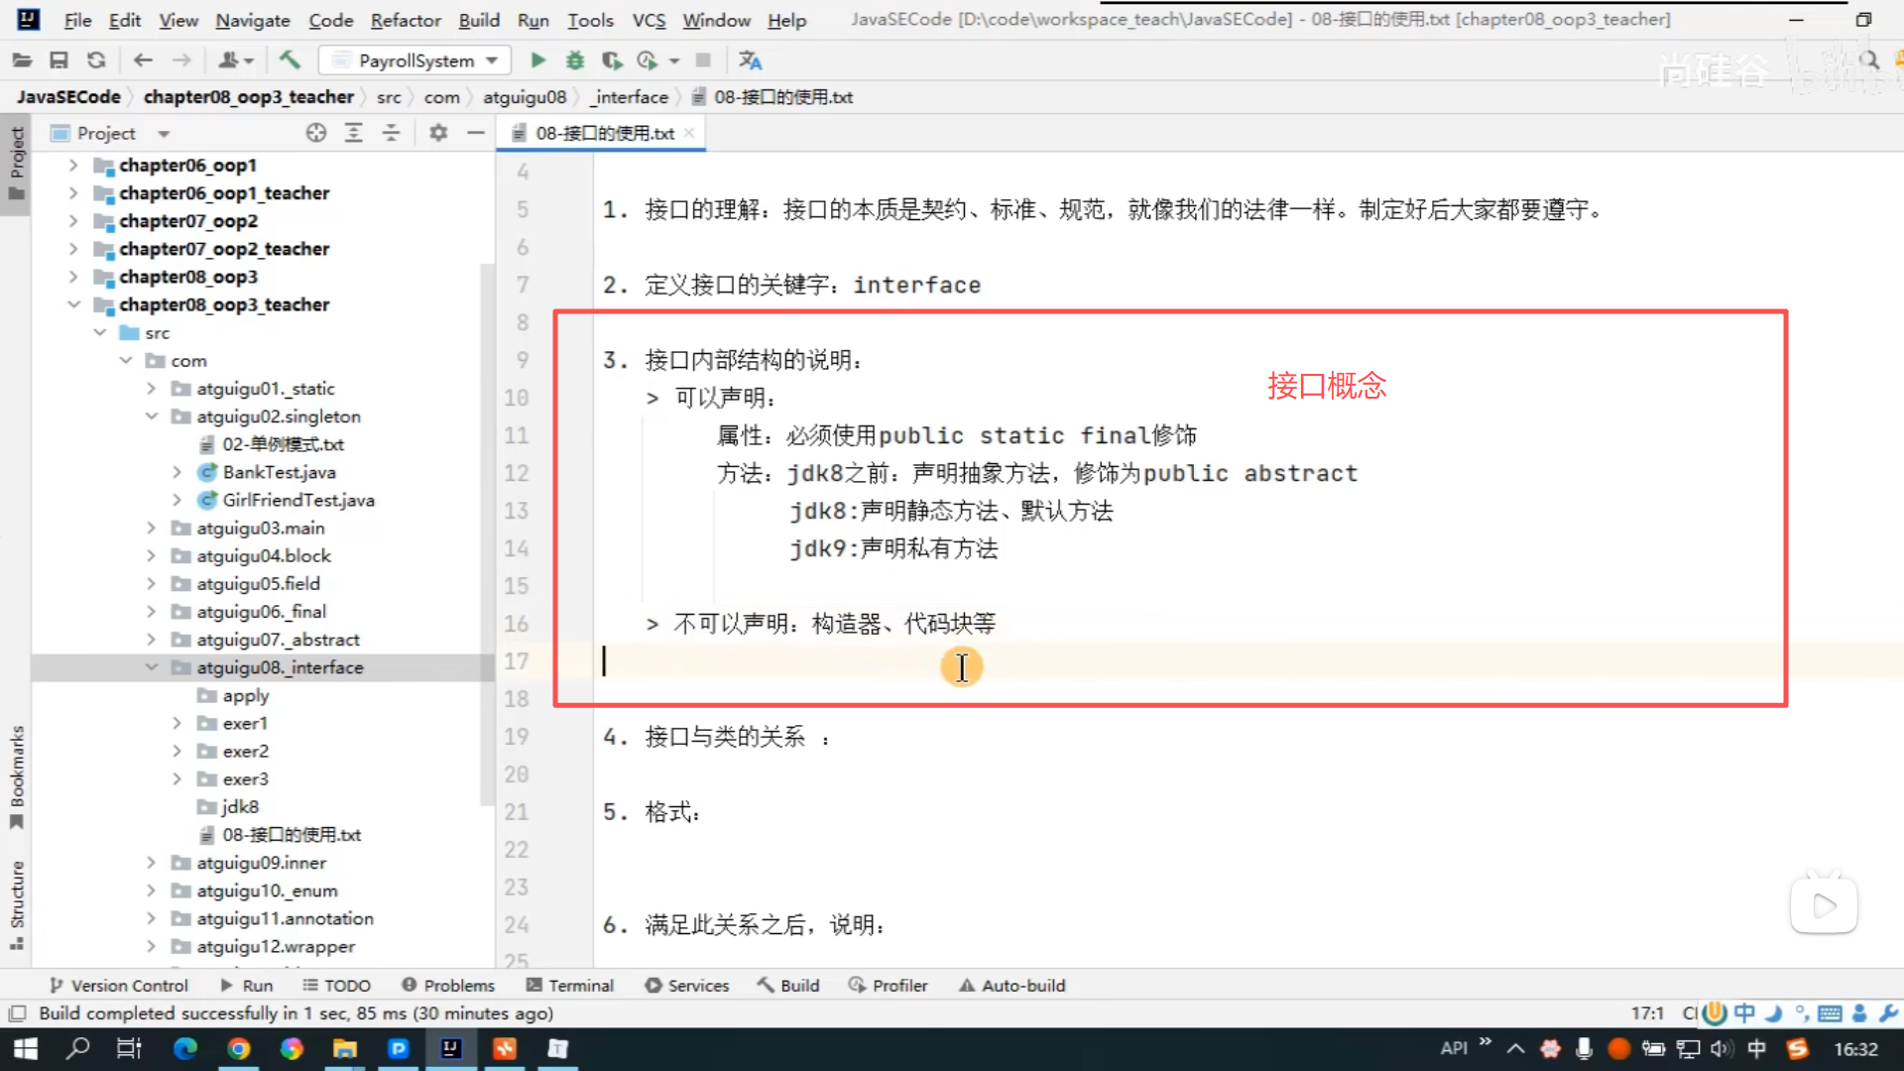Open the PayrollSystem run configuration dropdown
Image resolution: width=1904 pixels, height=1071 pixels.
click(415, 60)
